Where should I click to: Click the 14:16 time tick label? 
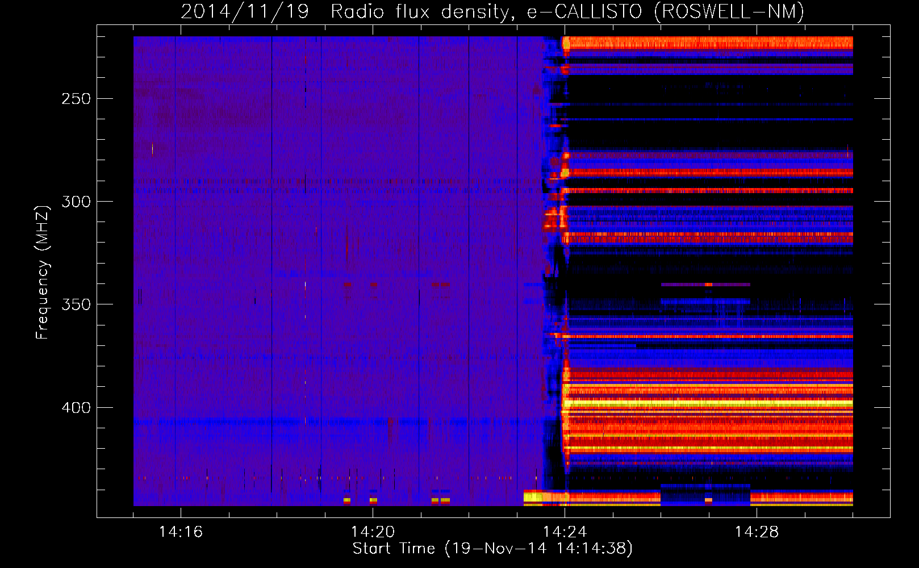[x=181, y=532]
